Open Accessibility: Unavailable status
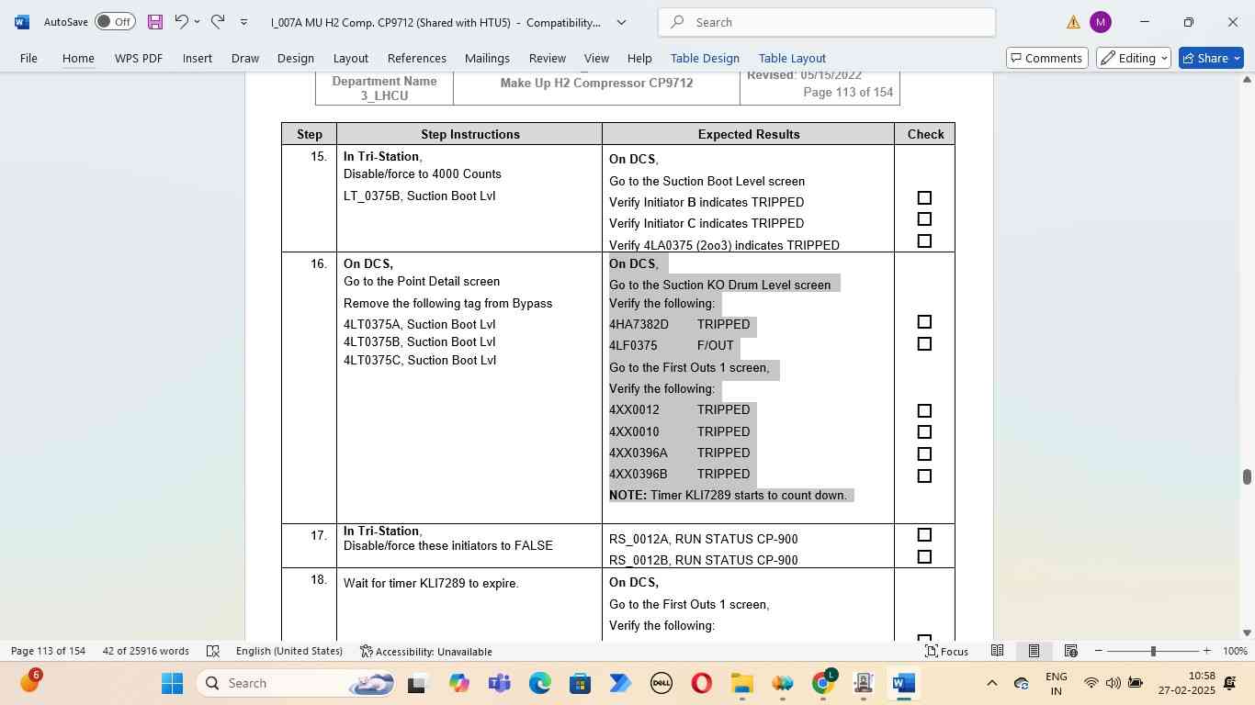Screen dimensions: 1255x705 pos(425,651)
